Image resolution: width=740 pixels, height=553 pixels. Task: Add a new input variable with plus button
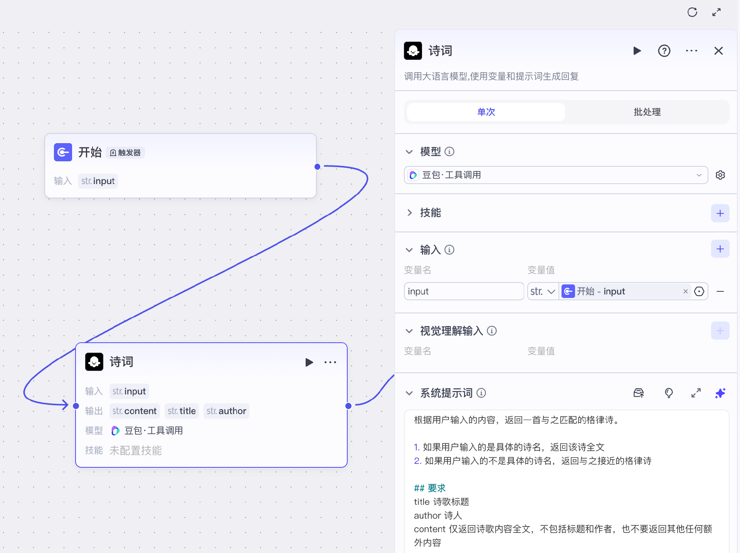coord(720,249)
